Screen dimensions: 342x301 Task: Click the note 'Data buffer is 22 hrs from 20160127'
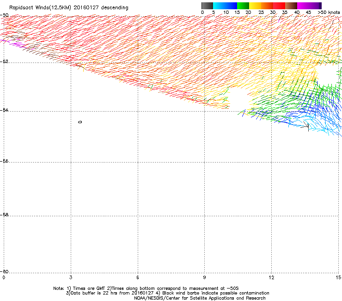click(112, 293)
